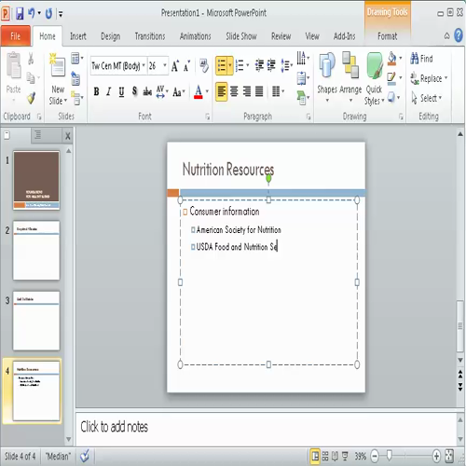Viewport: 466px width, 466px height.
Task: Click the Save icon in quick access toolbar
Action: coord(20,14)
